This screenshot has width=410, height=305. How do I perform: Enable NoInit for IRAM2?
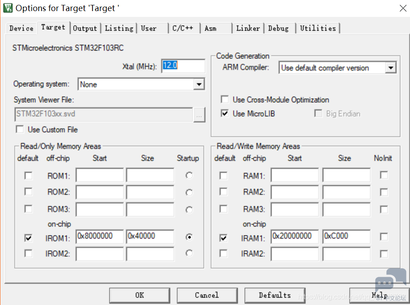[x=384, y=254]
